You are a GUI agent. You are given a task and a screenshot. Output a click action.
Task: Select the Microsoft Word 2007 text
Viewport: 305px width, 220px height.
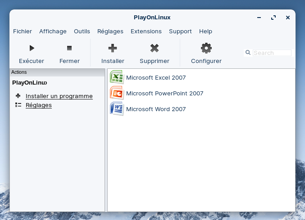(156, 109)
